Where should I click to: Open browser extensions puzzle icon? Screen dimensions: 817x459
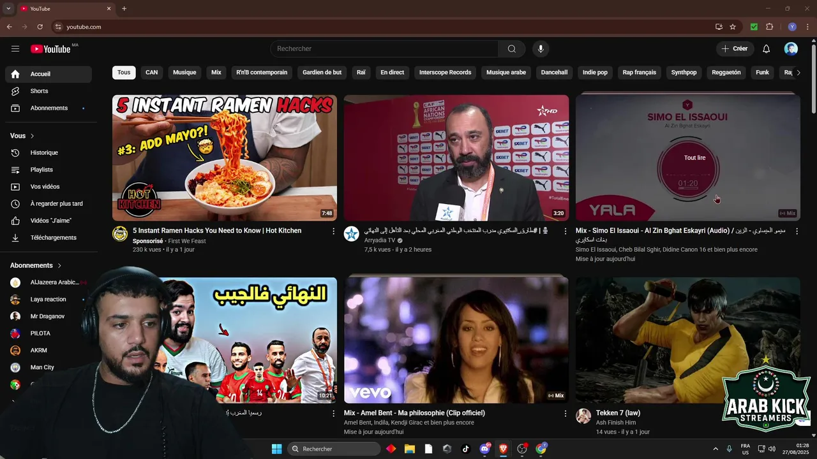[769, 27]
